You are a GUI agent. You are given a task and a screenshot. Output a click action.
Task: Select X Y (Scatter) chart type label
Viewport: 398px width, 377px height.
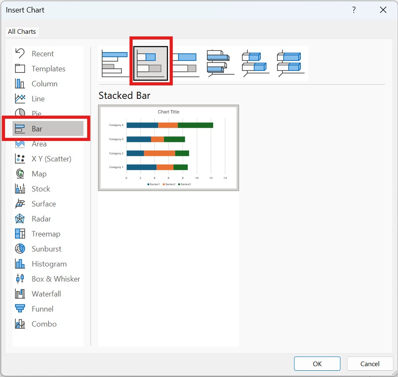point(52,158)
